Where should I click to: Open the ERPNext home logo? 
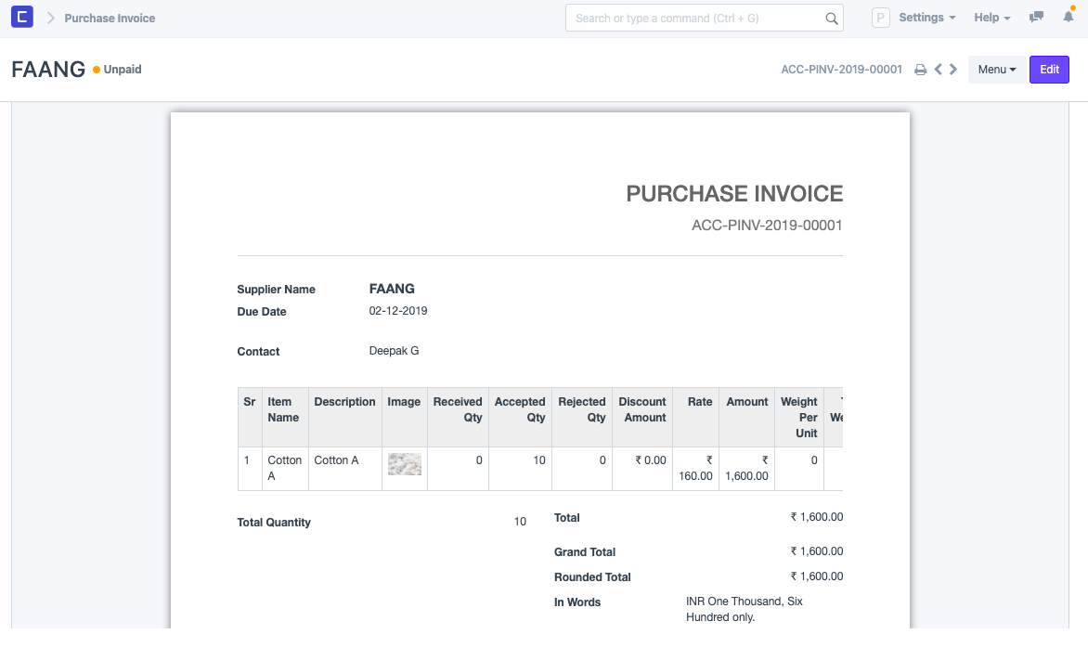[x=22, y=17]
